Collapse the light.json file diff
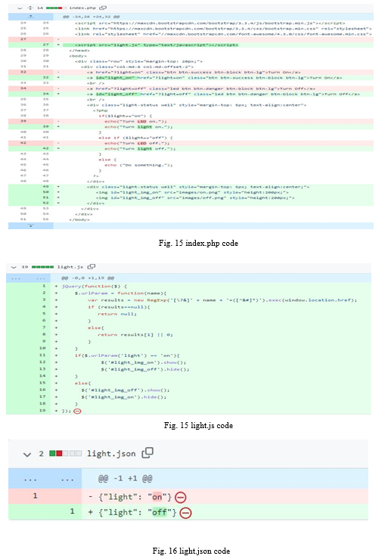388x559 pixels. click(x=26, y=455)
